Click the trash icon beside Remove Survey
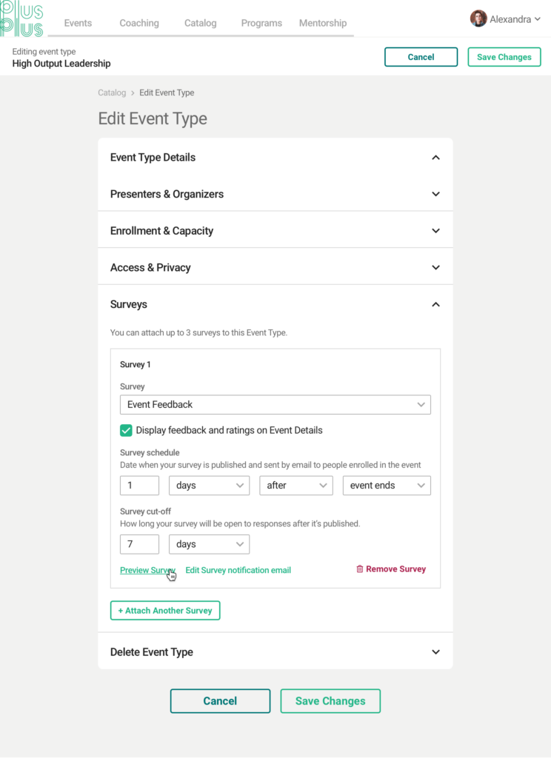Image resolution: width=551 pixels, height=758 pixels. [x=359, y=569]
